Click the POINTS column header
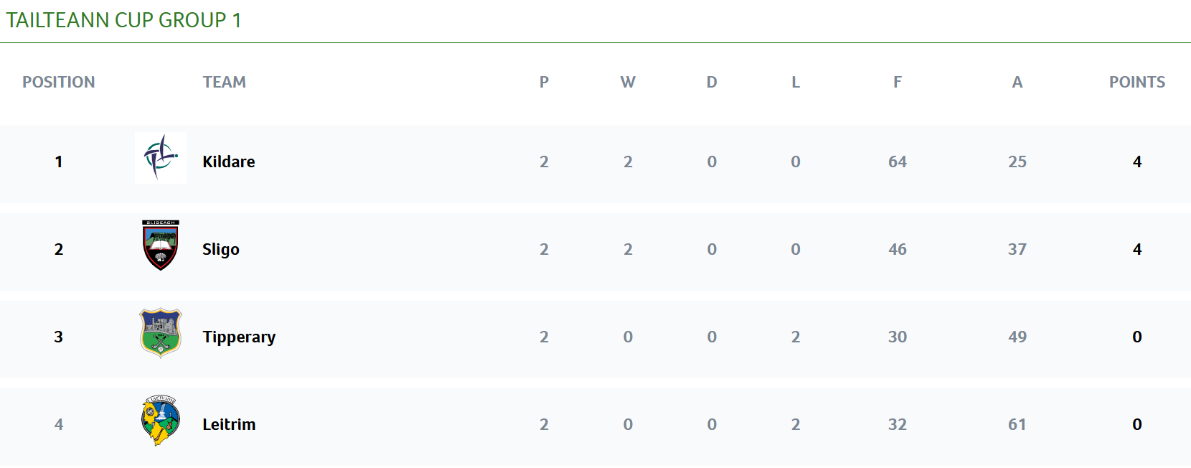This screenshot has width=1191, height=468. [x=1136, y=82]
